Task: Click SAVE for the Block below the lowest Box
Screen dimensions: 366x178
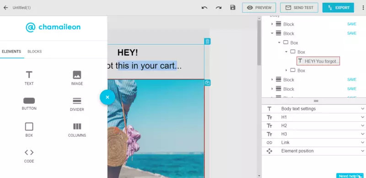Action: (352, 80)
